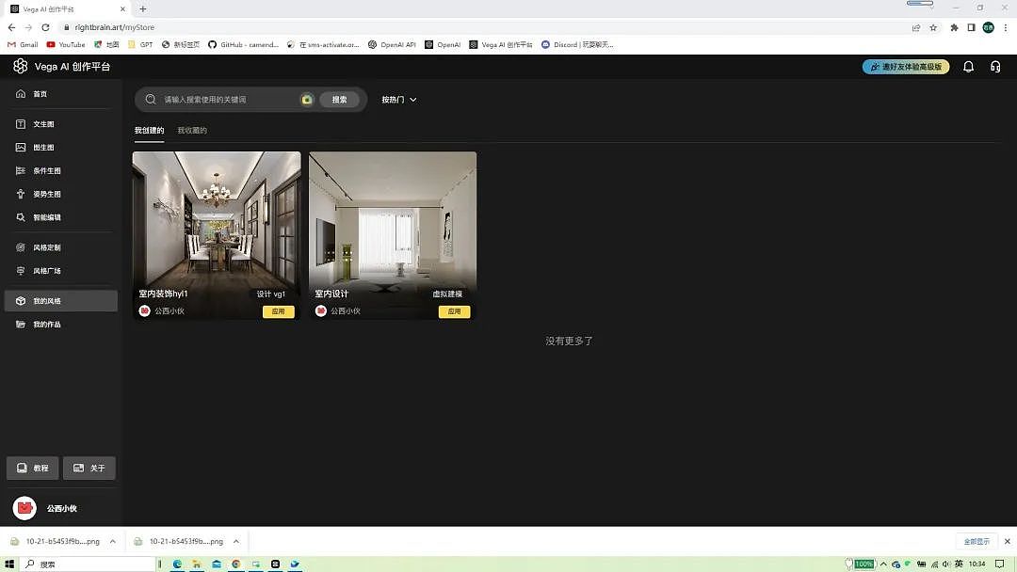Open the notifications bell icon
The image size is (1017, 572).
pyautogui.click(x=968, y=67)
